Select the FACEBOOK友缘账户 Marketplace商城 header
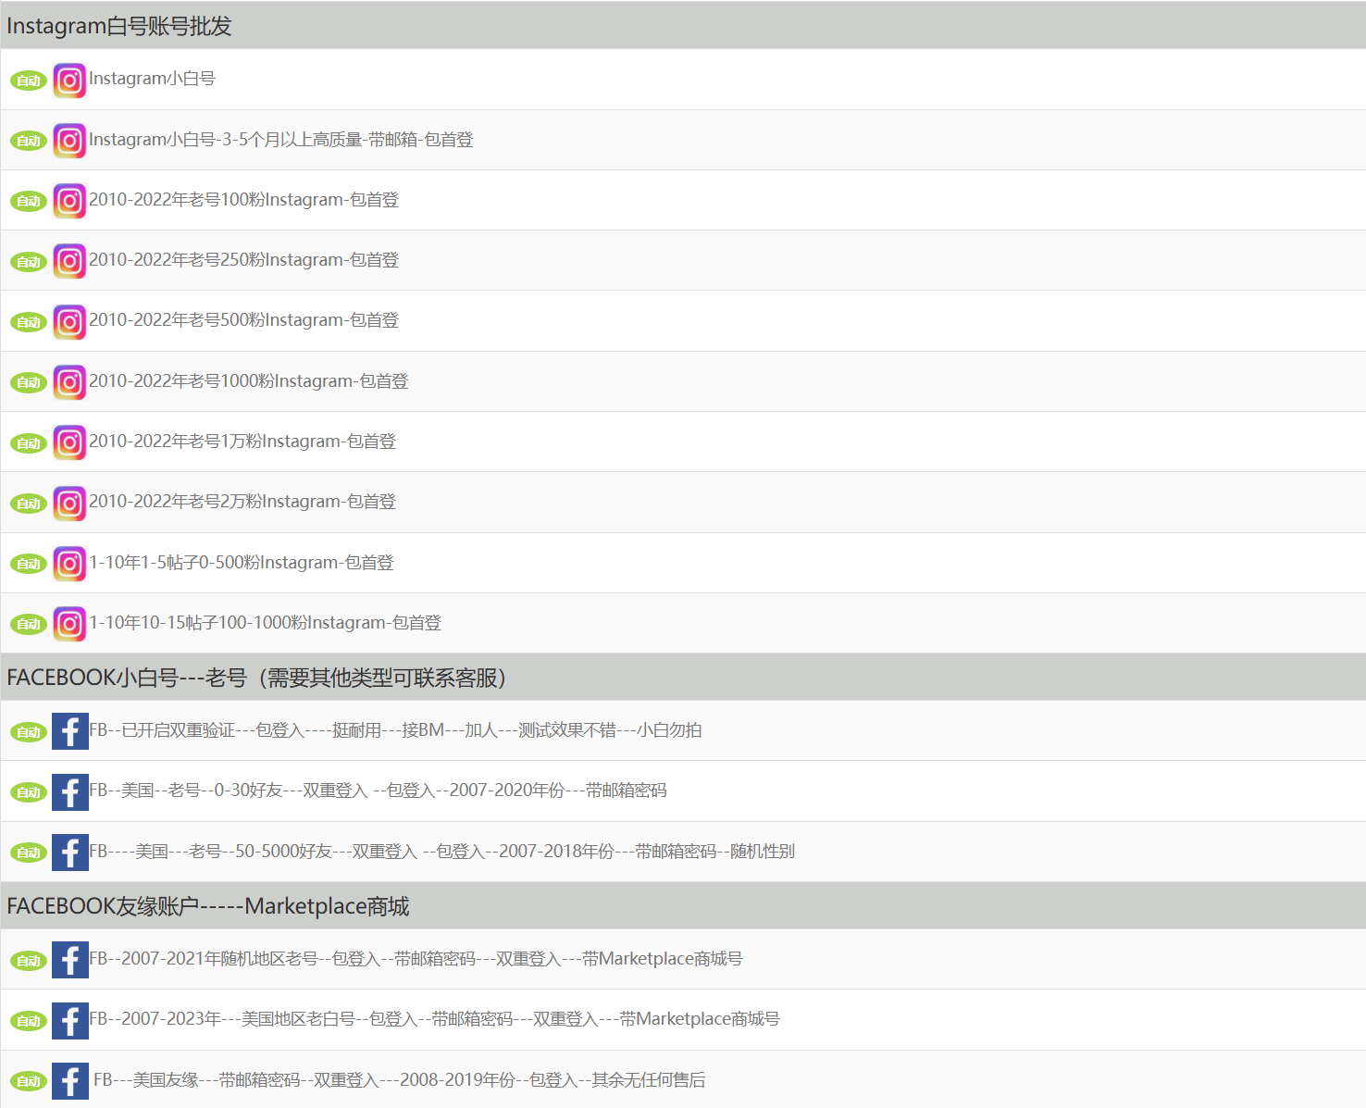This screenshot has height=1108, width=1366. 208,906
